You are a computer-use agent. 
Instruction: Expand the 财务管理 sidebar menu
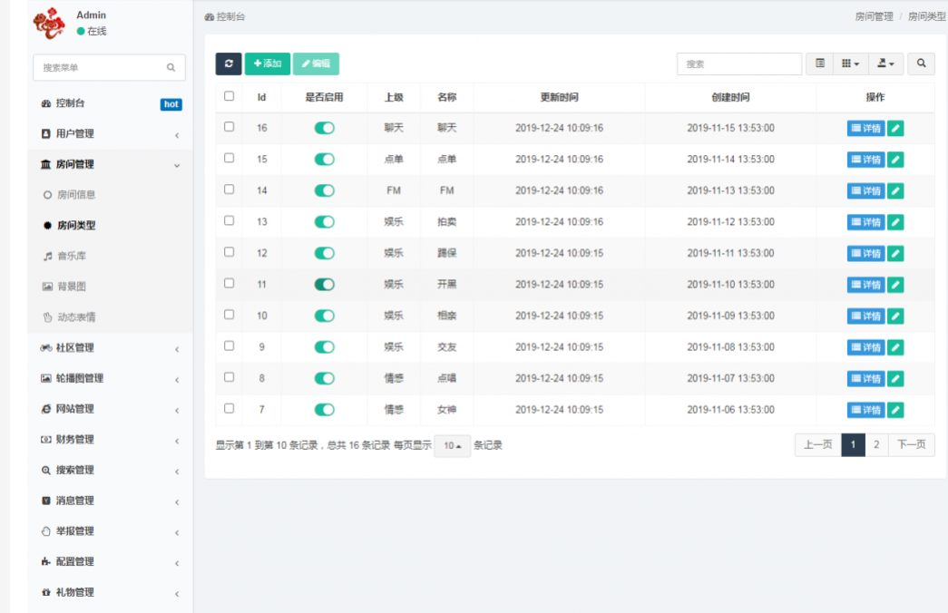tap(109, 440)
